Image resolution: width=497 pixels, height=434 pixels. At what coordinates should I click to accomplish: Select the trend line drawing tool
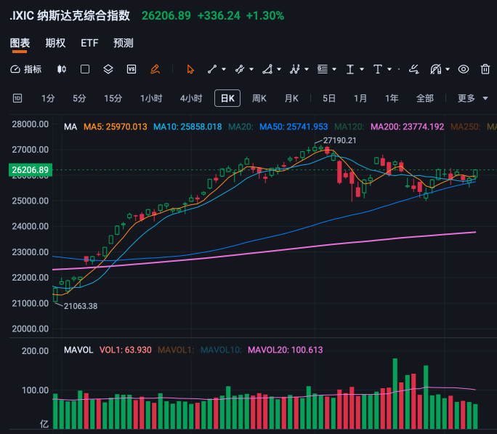click(x=212, y=69)
